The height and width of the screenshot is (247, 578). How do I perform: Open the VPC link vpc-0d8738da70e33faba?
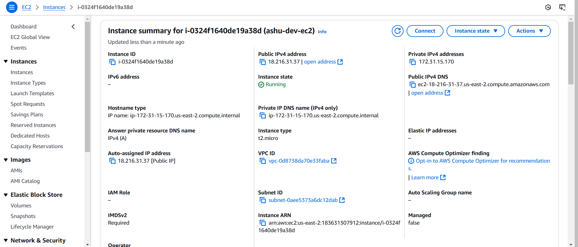299,161
